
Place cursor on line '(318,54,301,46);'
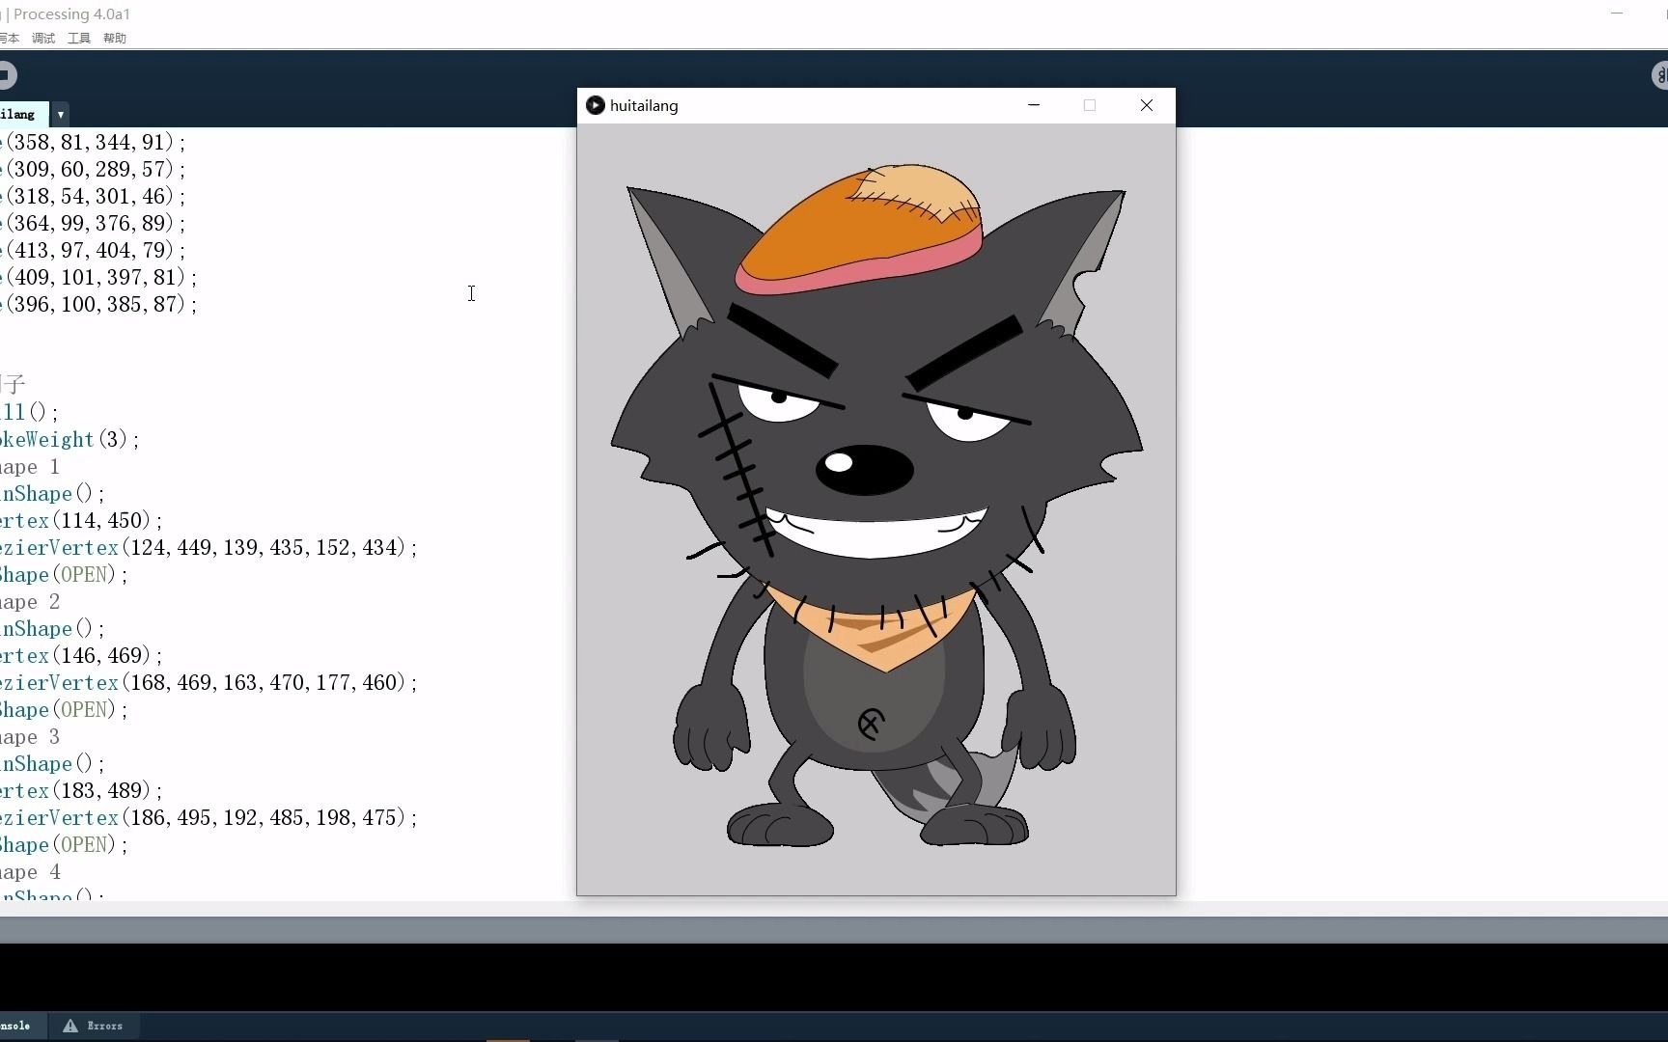pyautogui.click(x=94, y=196)
